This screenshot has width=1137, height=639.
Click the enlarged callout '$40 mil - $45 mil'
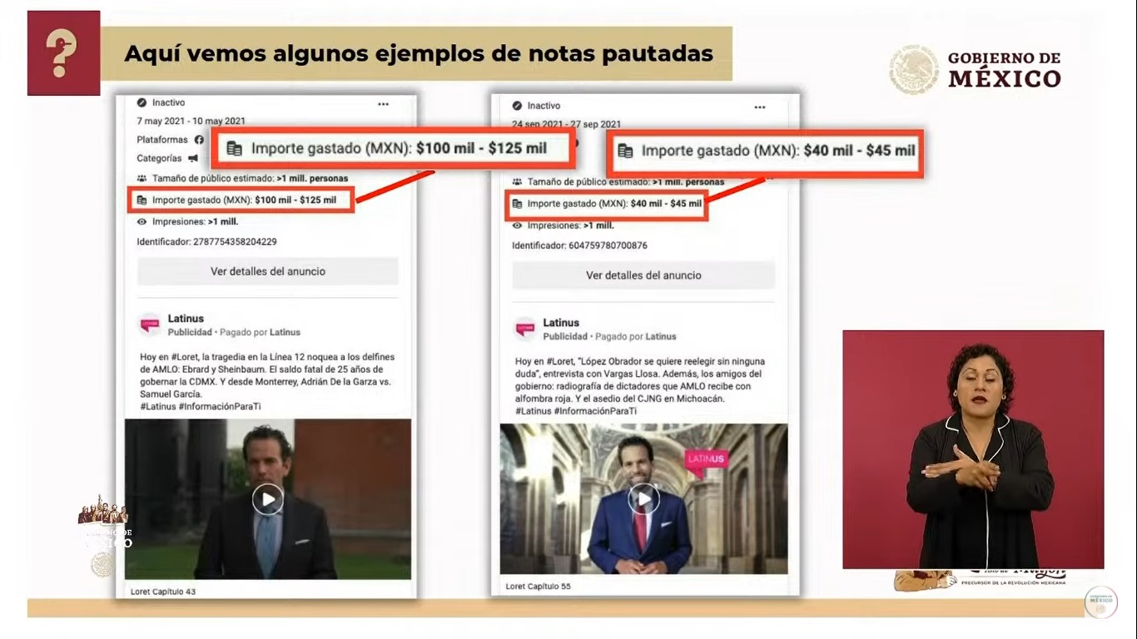[764, 151]
